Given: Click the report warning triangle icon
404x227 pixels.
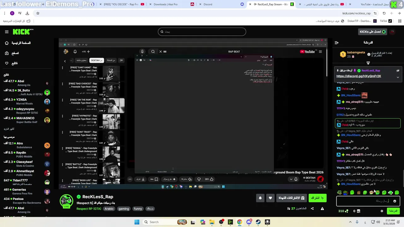Looking at the screenshot, I should (x=322, y=208).
